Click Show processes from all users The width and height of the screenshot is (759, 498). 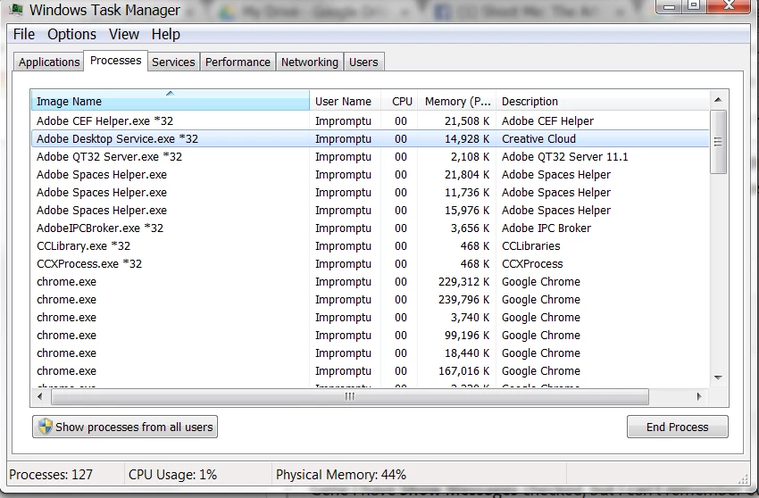[125, 427]
